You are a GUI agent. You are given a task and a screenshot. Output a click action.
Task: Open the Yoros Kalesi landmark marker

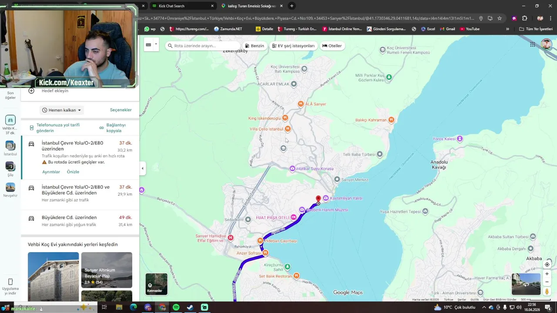point(460,139)
